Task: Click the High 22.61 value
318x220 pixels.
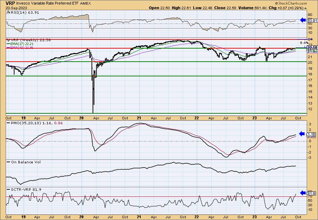Action: (x=181, y=8)
